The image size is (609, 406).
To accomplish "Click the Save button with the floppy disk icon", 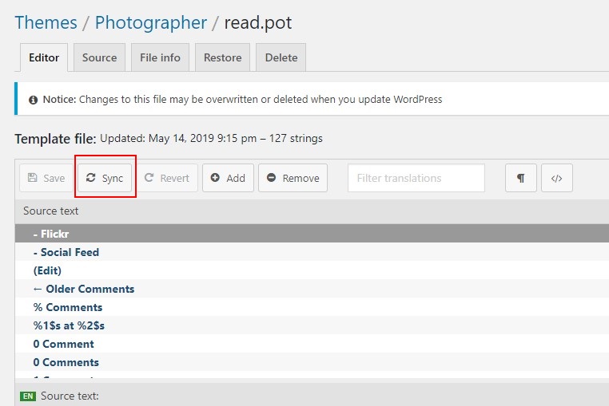I will 46,178.
